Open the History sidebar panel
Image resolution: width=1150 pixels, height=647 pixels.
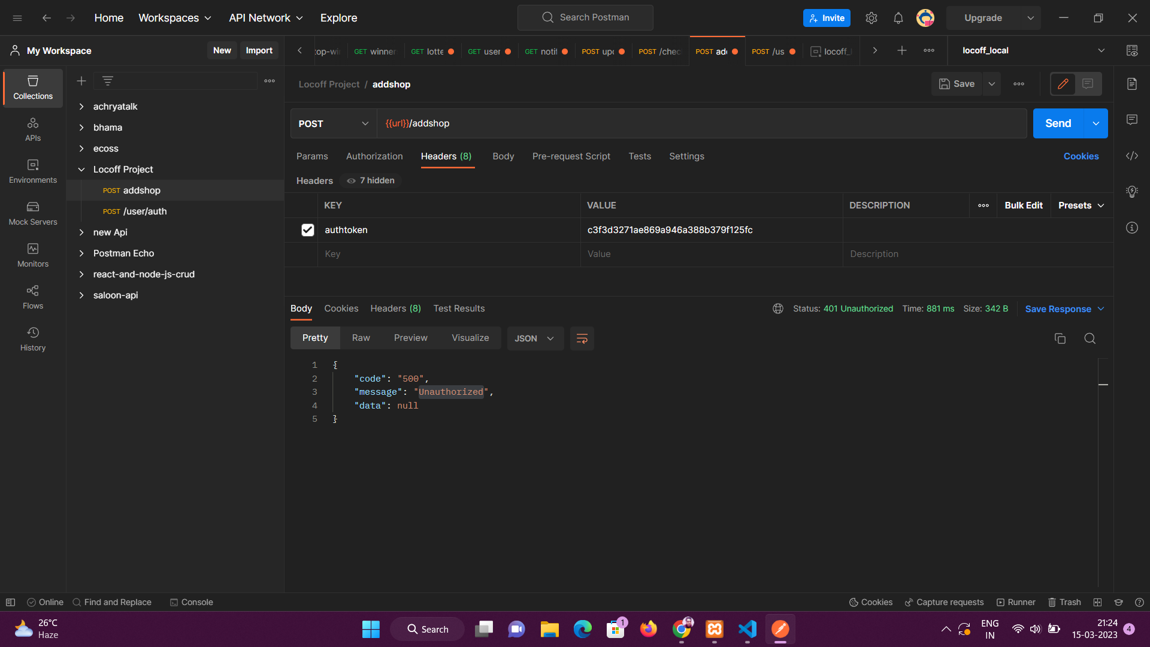[33, 340]
